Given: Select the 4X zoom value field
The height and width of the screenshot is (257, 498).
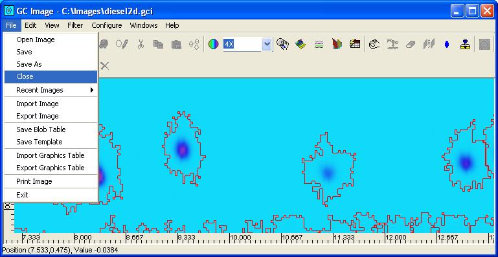Looking at the screenshot, I should (x=242, y=44).
